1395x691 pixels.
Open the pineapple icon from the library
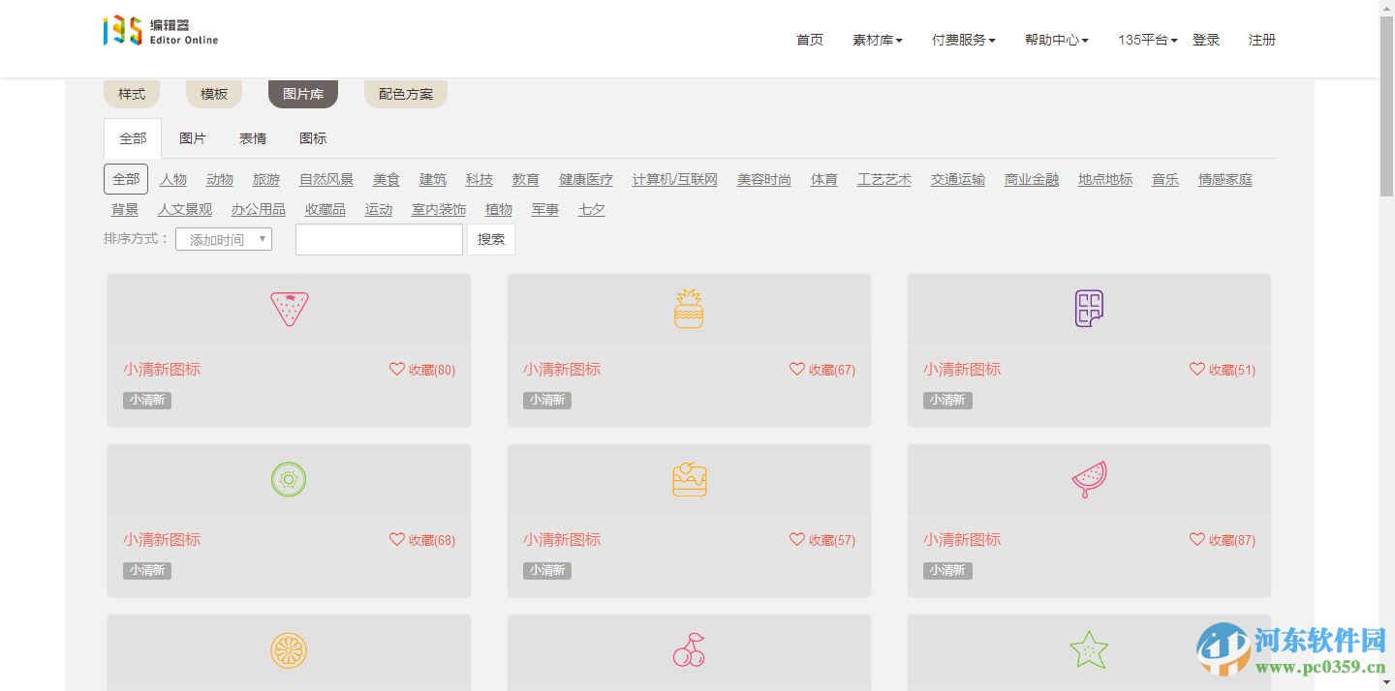(x=689, y=308)
